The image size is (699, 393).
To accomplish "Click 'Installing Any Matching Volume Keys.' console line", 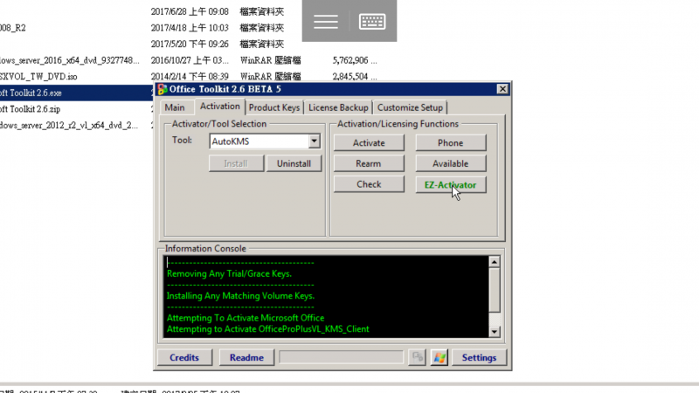I will click(240, 295).
